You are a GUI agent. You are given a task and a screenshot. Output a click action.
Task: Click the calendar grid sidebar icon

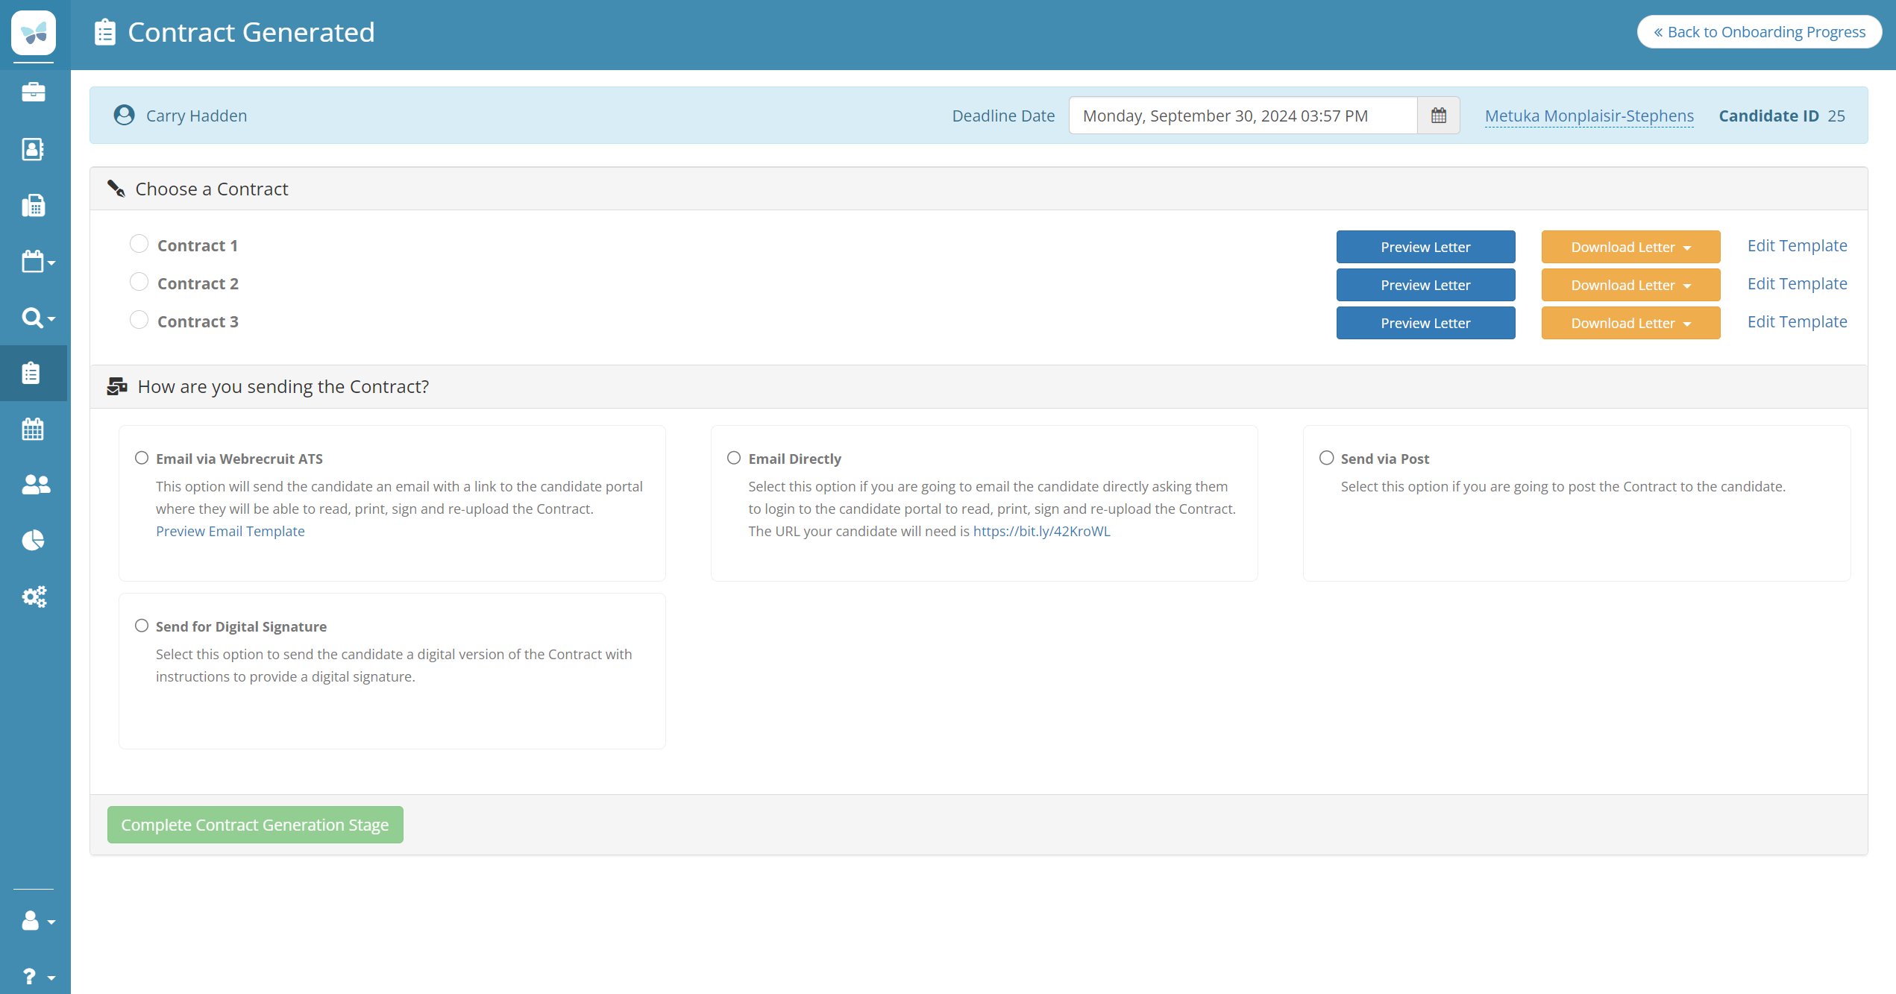(34, 429)
